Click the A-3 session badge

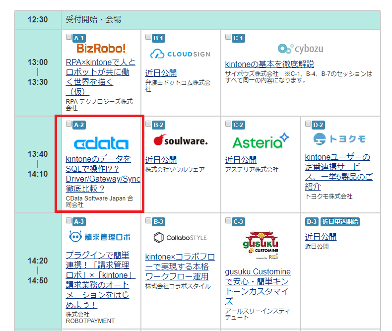pos(79,222)
